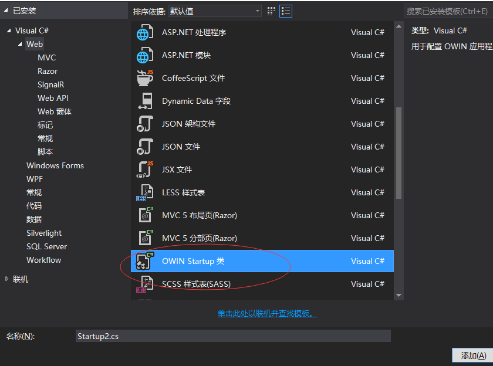This screenshot has width=493, height=366.
Task: Click the CoffeeScript 文件 cup icon
Action: pyautogui.click(x=145, y=78)
